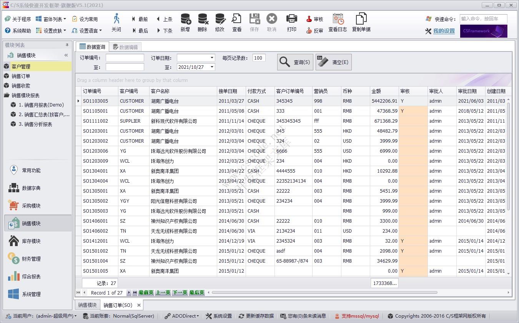
Task: Collapse the 销售模块 panel with the « arrow
Action: (66, 55)
